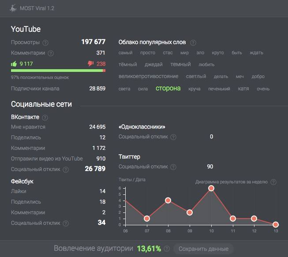
Task: Click the red thumbs-down dislikes icon
Action: pos(91,64)
